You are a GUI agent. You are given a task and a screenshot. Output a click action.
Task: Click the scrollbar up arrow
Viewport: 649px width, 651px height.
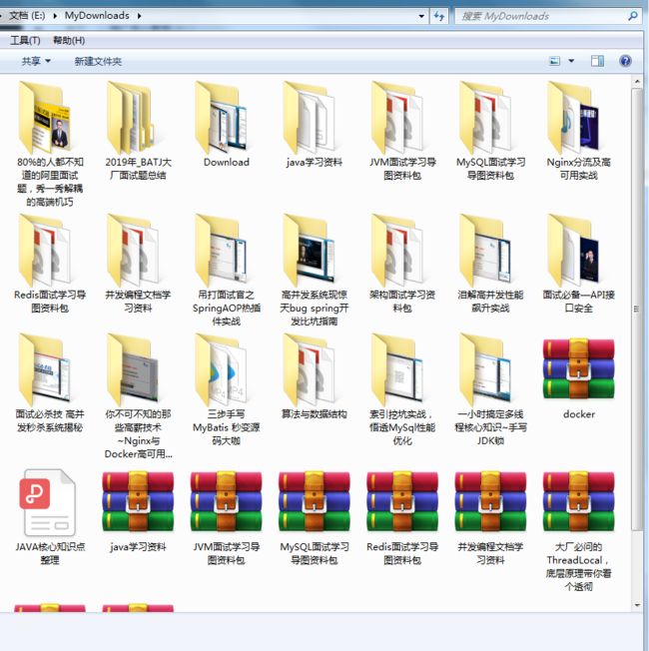click(637, 82)
